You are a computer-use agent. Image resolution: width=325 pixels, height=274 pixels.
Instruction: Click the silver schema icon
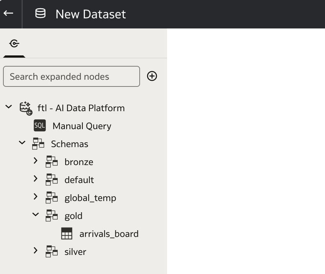tap(52, 252)
